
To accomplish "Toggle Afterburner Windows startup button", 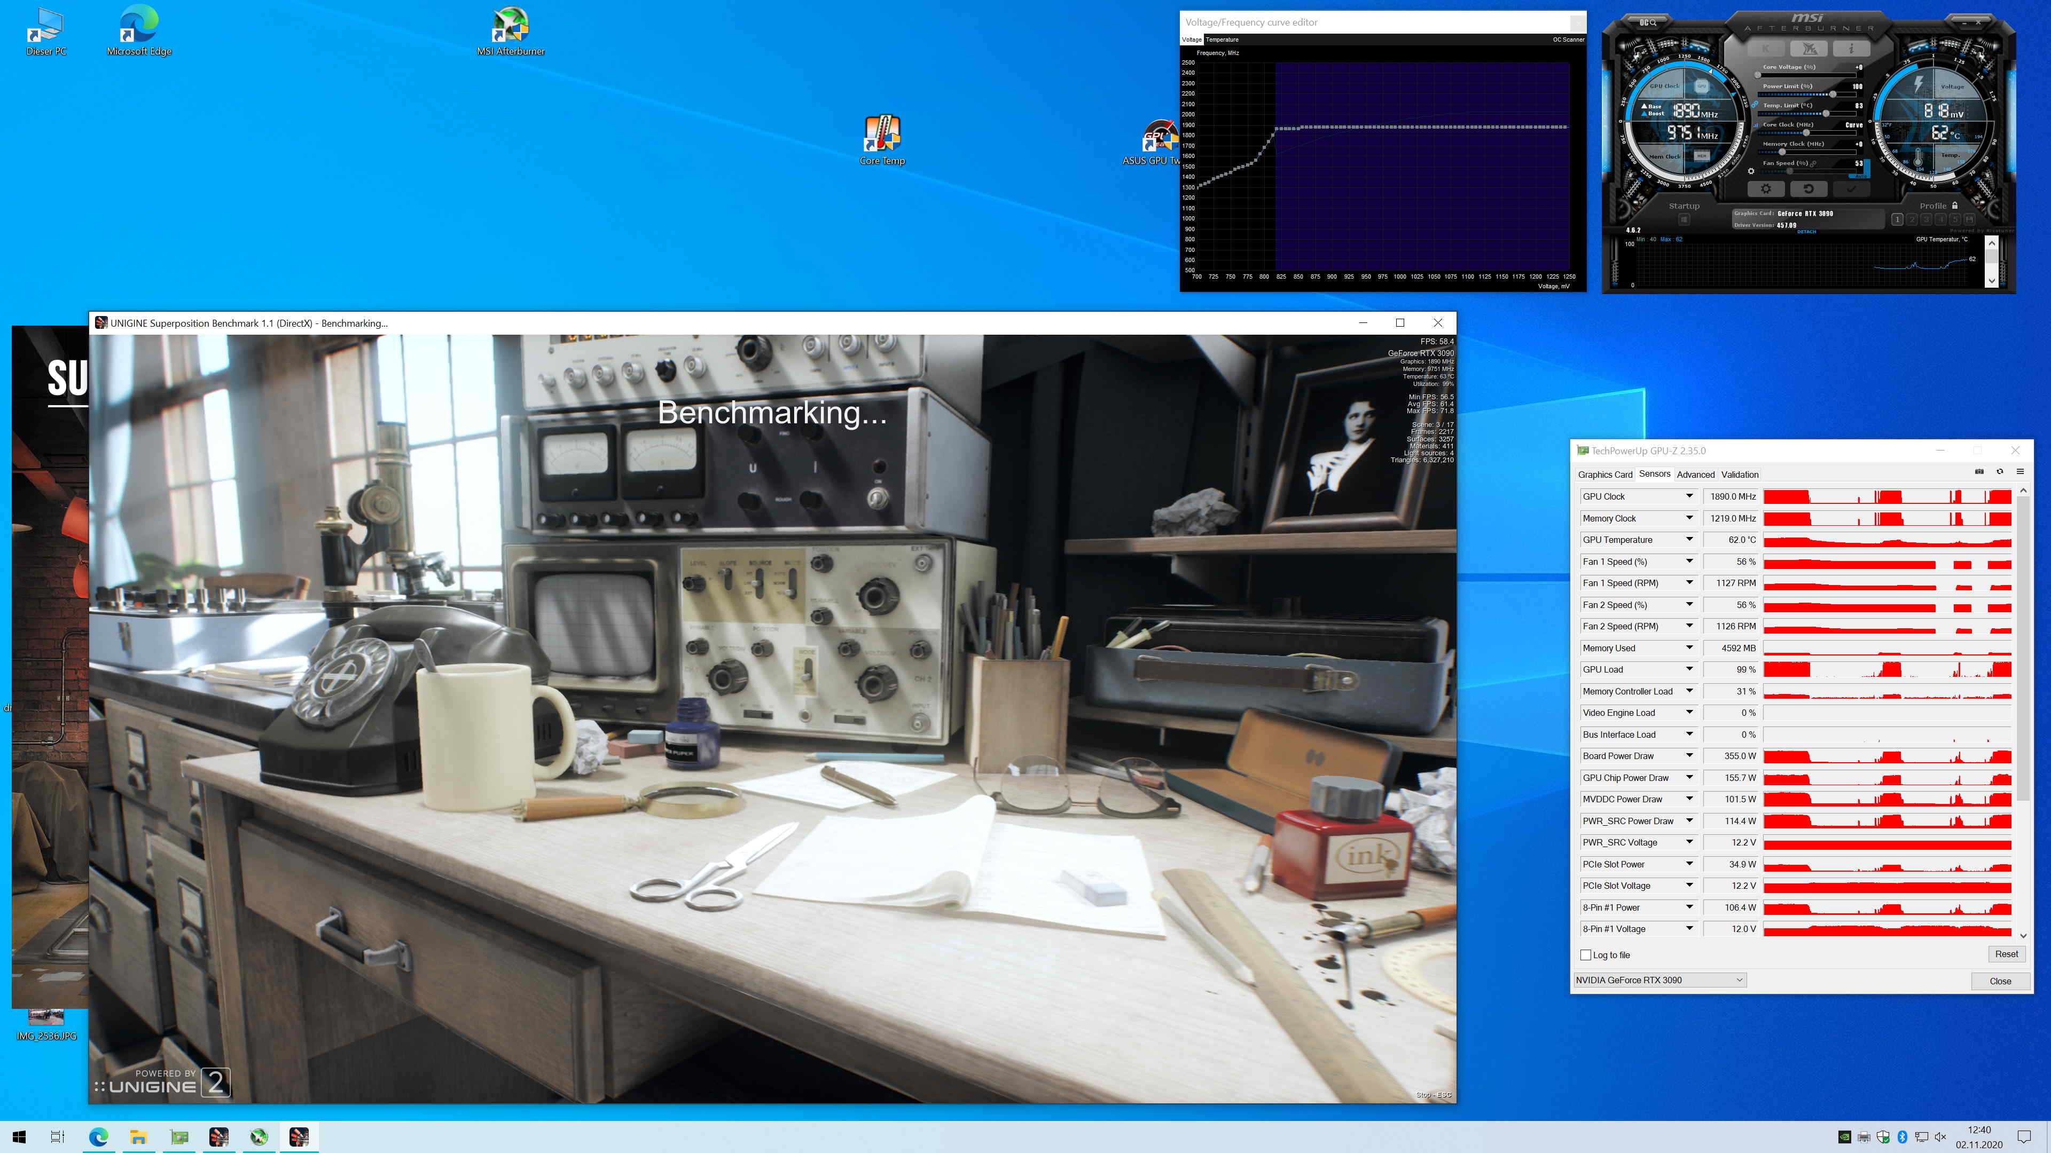I will point(1684,219).
